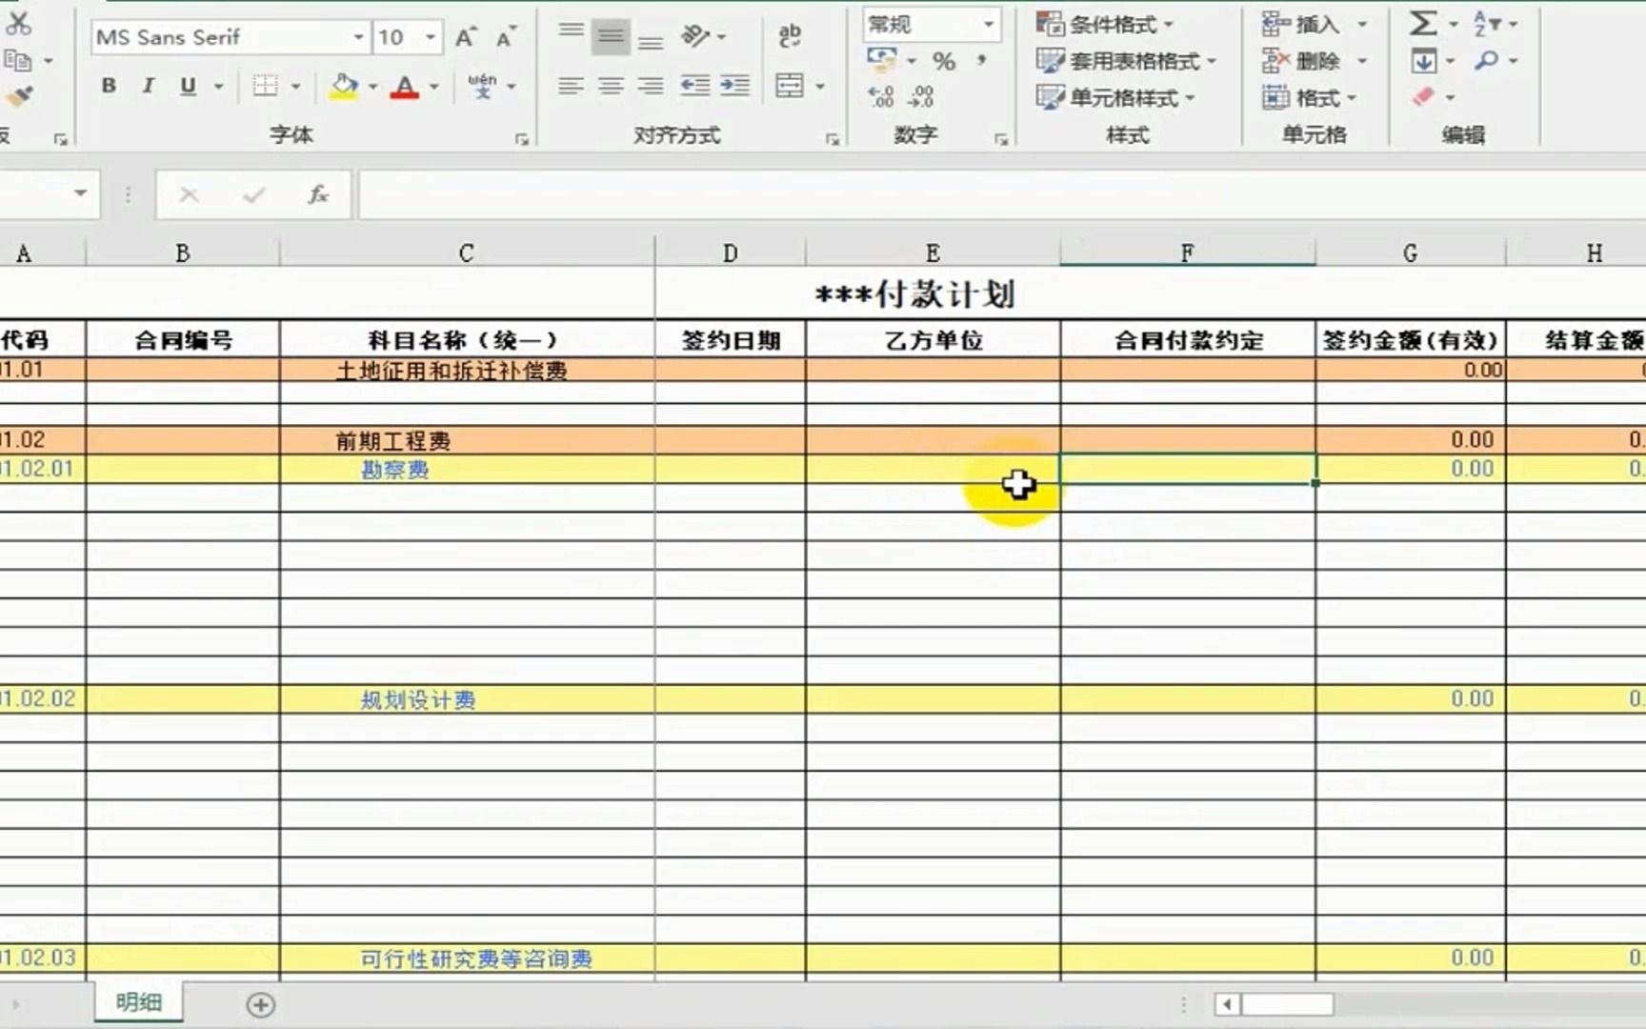
Task: Apply percent style
Action: click(944, 62)
